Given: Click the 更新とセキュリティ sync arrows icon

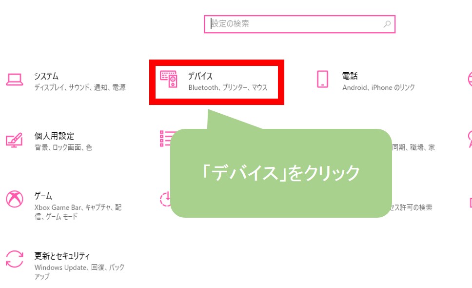Looking at the screenshot, I should tap(15, 259).
